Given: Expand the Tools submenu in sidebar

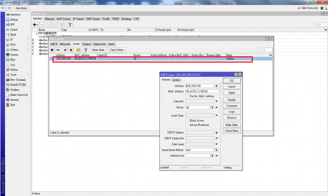Looking at the screenshot, I should coord(28,74).
